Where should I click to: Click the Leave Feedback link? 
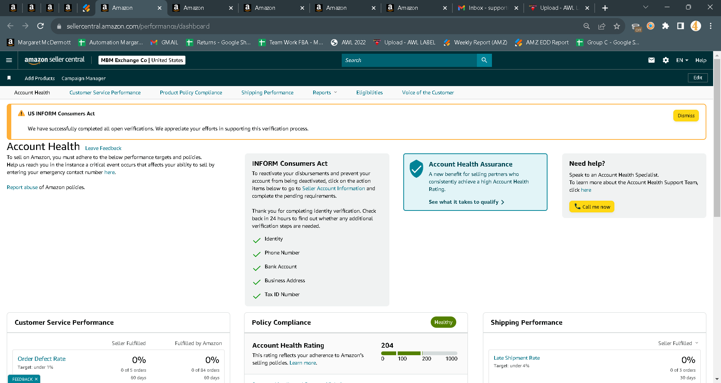[x=103, y=148]
